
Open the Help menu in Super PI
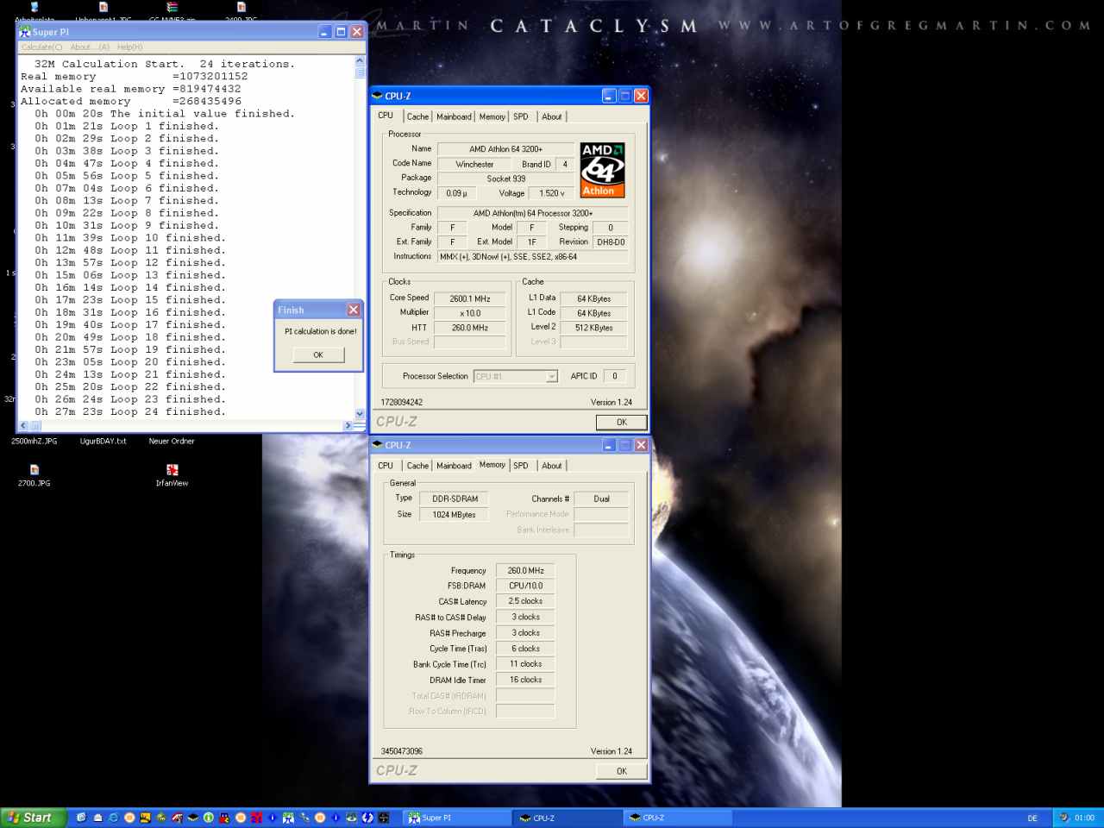(129, 47)
